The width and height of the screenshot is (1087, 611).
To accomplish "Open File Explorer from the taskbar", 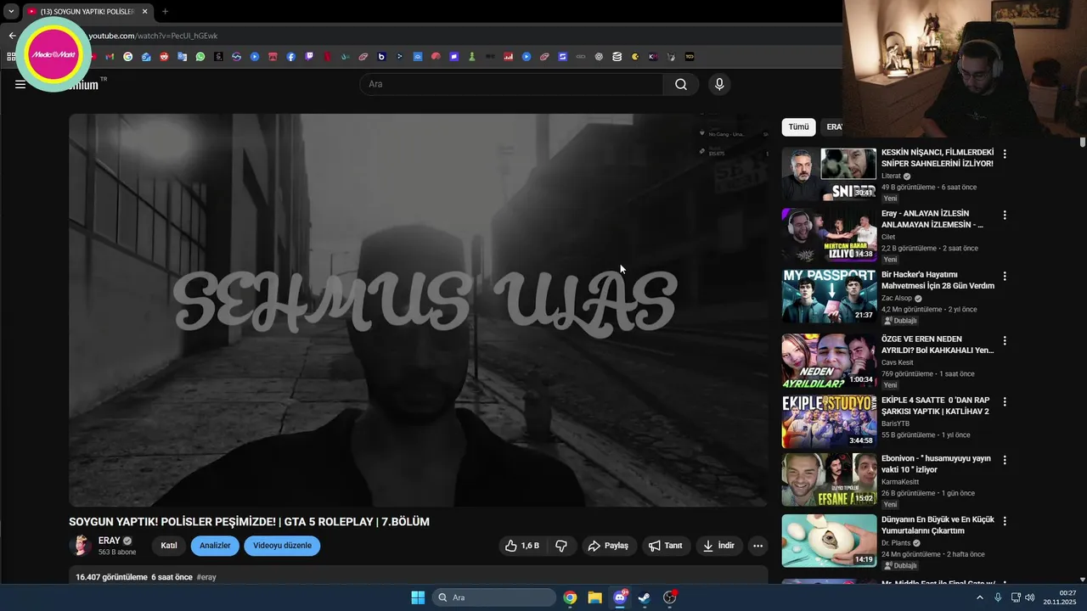I will 594,597.
